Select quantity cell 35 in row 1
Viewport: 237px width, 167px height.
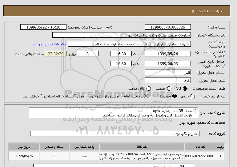tap(54, 156)
